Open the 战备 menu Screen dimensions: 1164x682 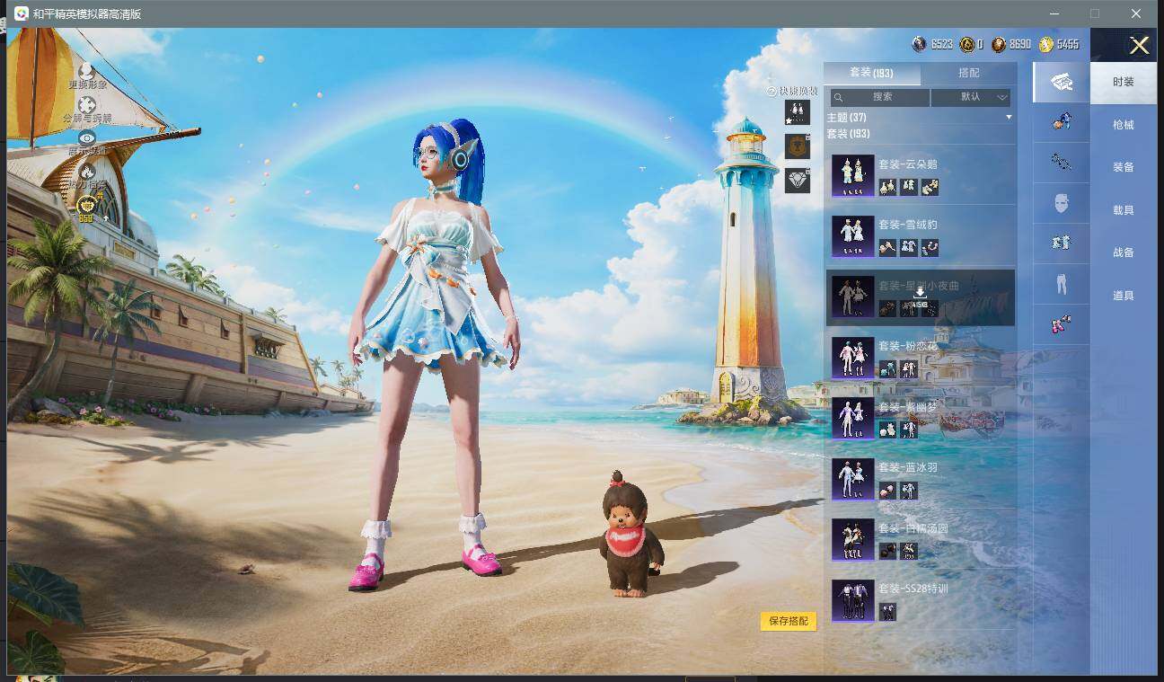tap(1124, 252)
